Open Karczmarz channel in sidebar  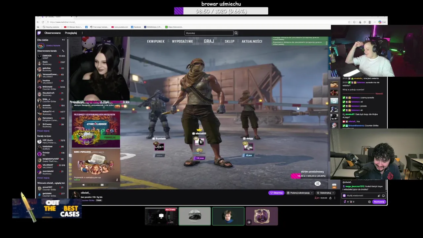point(51,119)
